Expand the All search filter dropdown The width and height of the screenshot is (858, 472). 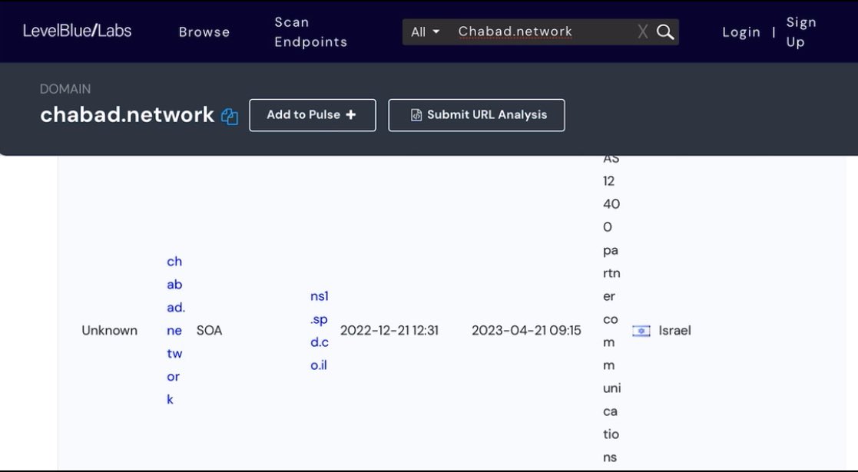[425, 31]
